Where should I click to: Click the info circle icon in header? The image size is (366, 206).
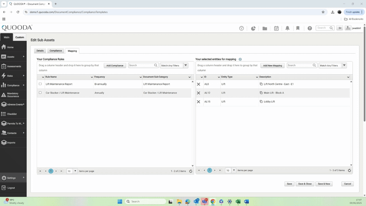tap(242, 28)
